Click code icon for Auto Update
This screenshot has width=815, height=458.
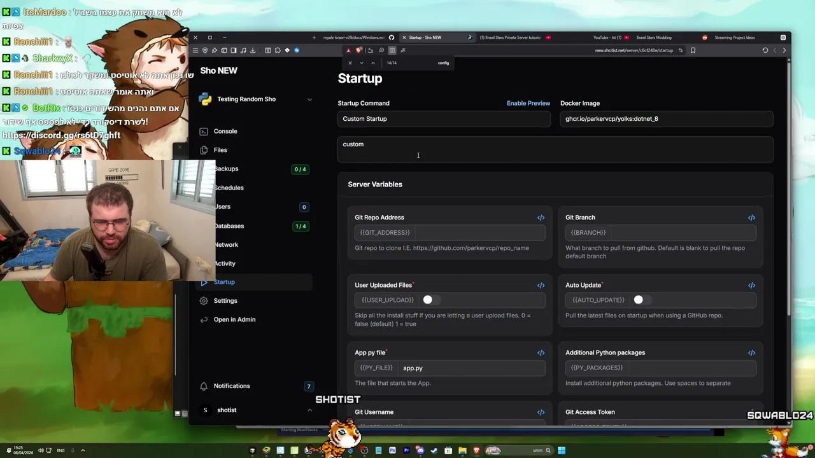[x=751, y=285]
